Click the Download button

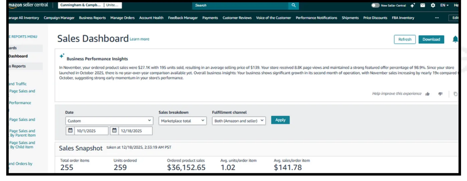pyautogui.click(x=431, y=39)
